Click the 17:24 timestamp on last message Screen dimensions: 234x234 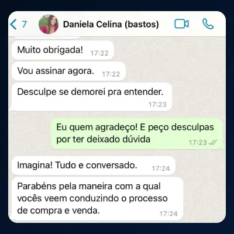[168, 214]
